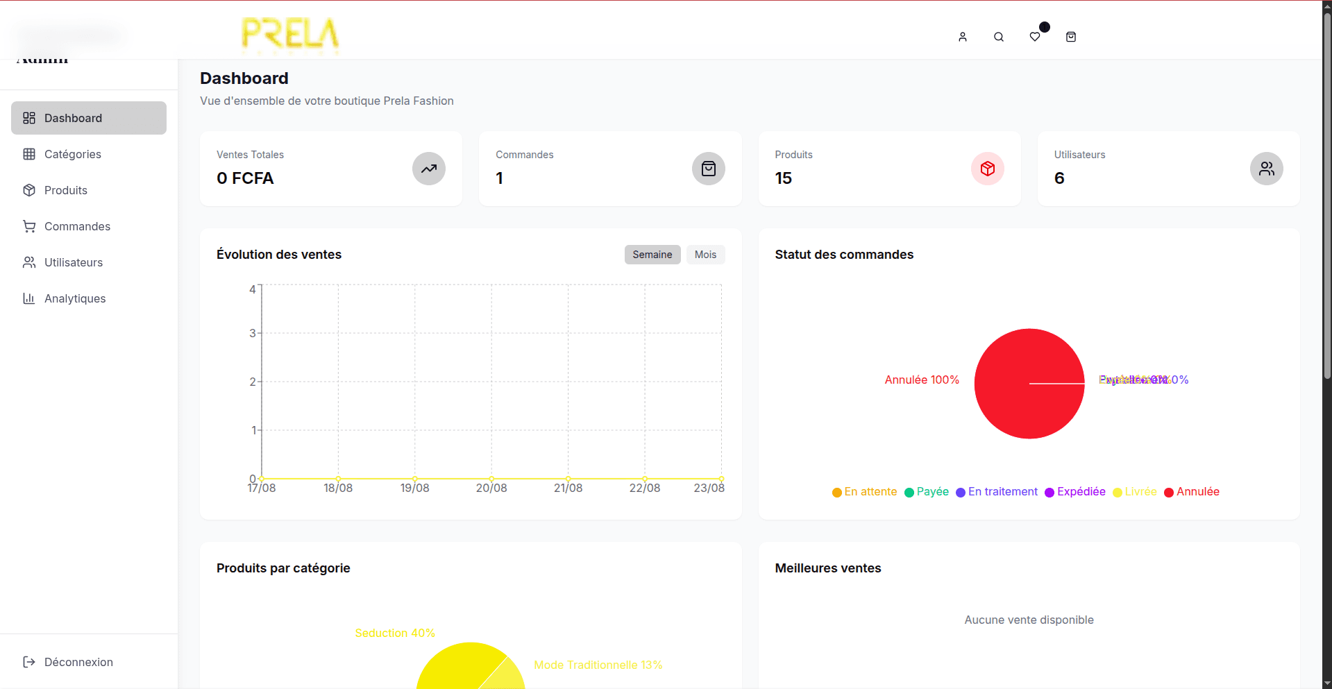1332x689 pixels.
Task: Click the 0 FCFA total sales value
Action: click(x=245, y=178)
